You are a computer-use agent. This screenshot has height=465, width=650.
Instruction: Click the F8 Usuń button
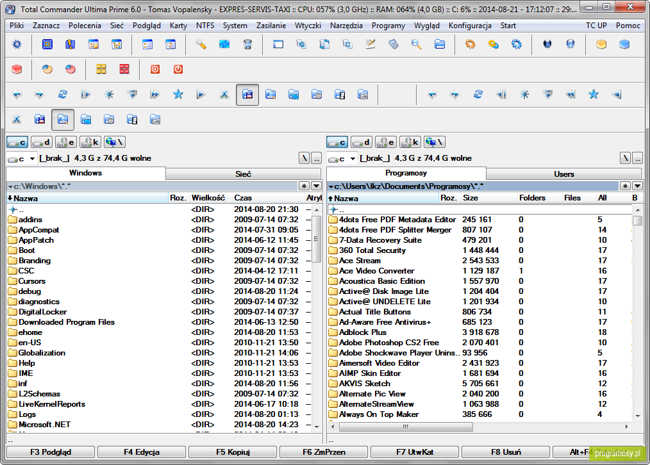(506, 452)
